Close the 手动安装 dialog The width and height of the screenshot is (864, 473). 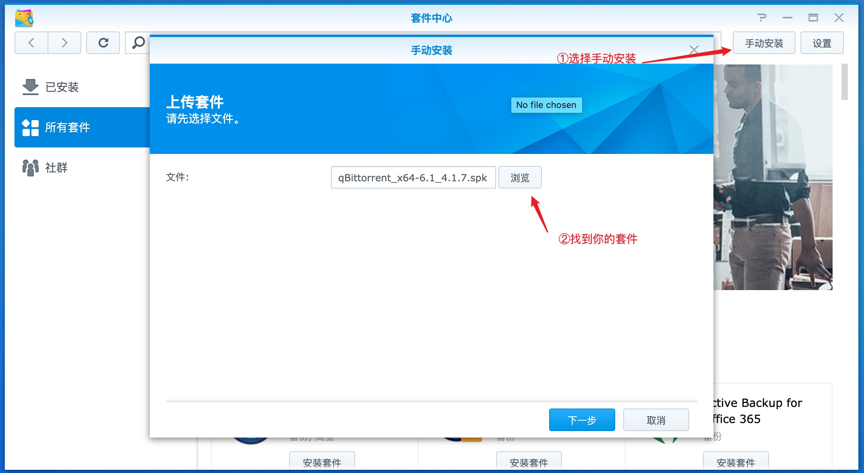point(694,50)
